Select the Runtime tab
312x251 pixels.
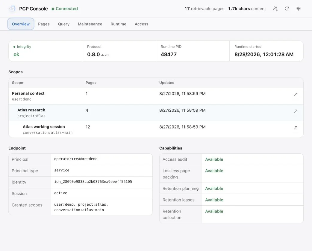118,24
